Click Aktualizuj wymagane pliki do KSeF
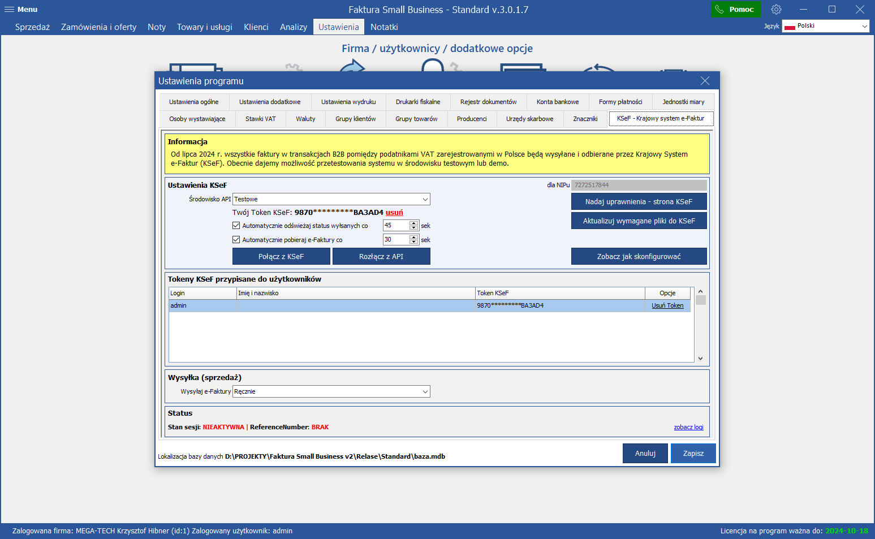 pos(639,221)
